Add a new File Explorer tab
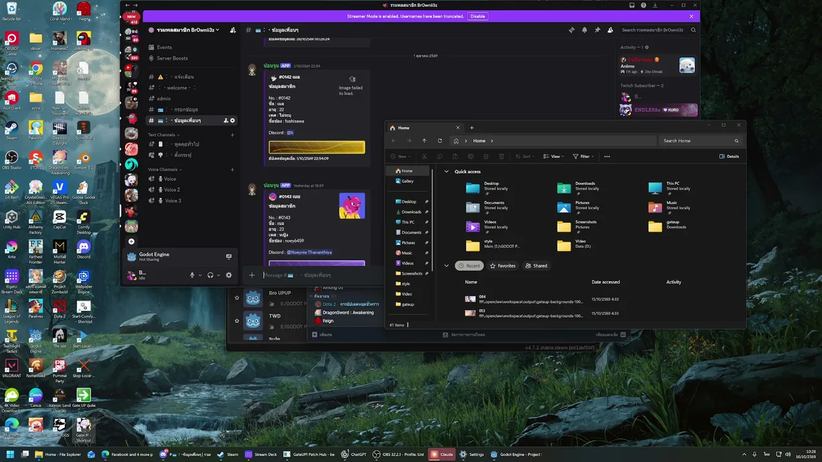Image resolution: width=822 pixels, height=462 pixels. [x=471, y=128]
